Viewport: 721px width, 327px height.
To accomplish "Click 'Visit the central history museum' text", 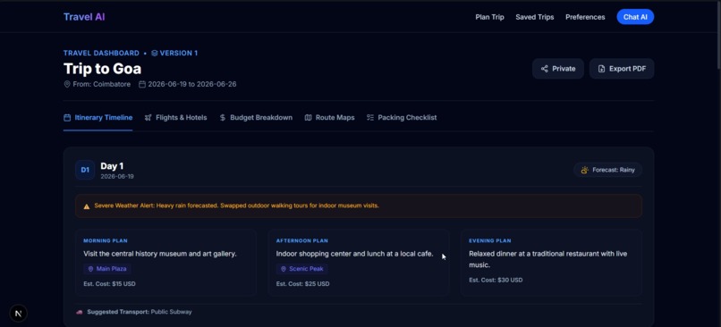I will click(135, 254).
